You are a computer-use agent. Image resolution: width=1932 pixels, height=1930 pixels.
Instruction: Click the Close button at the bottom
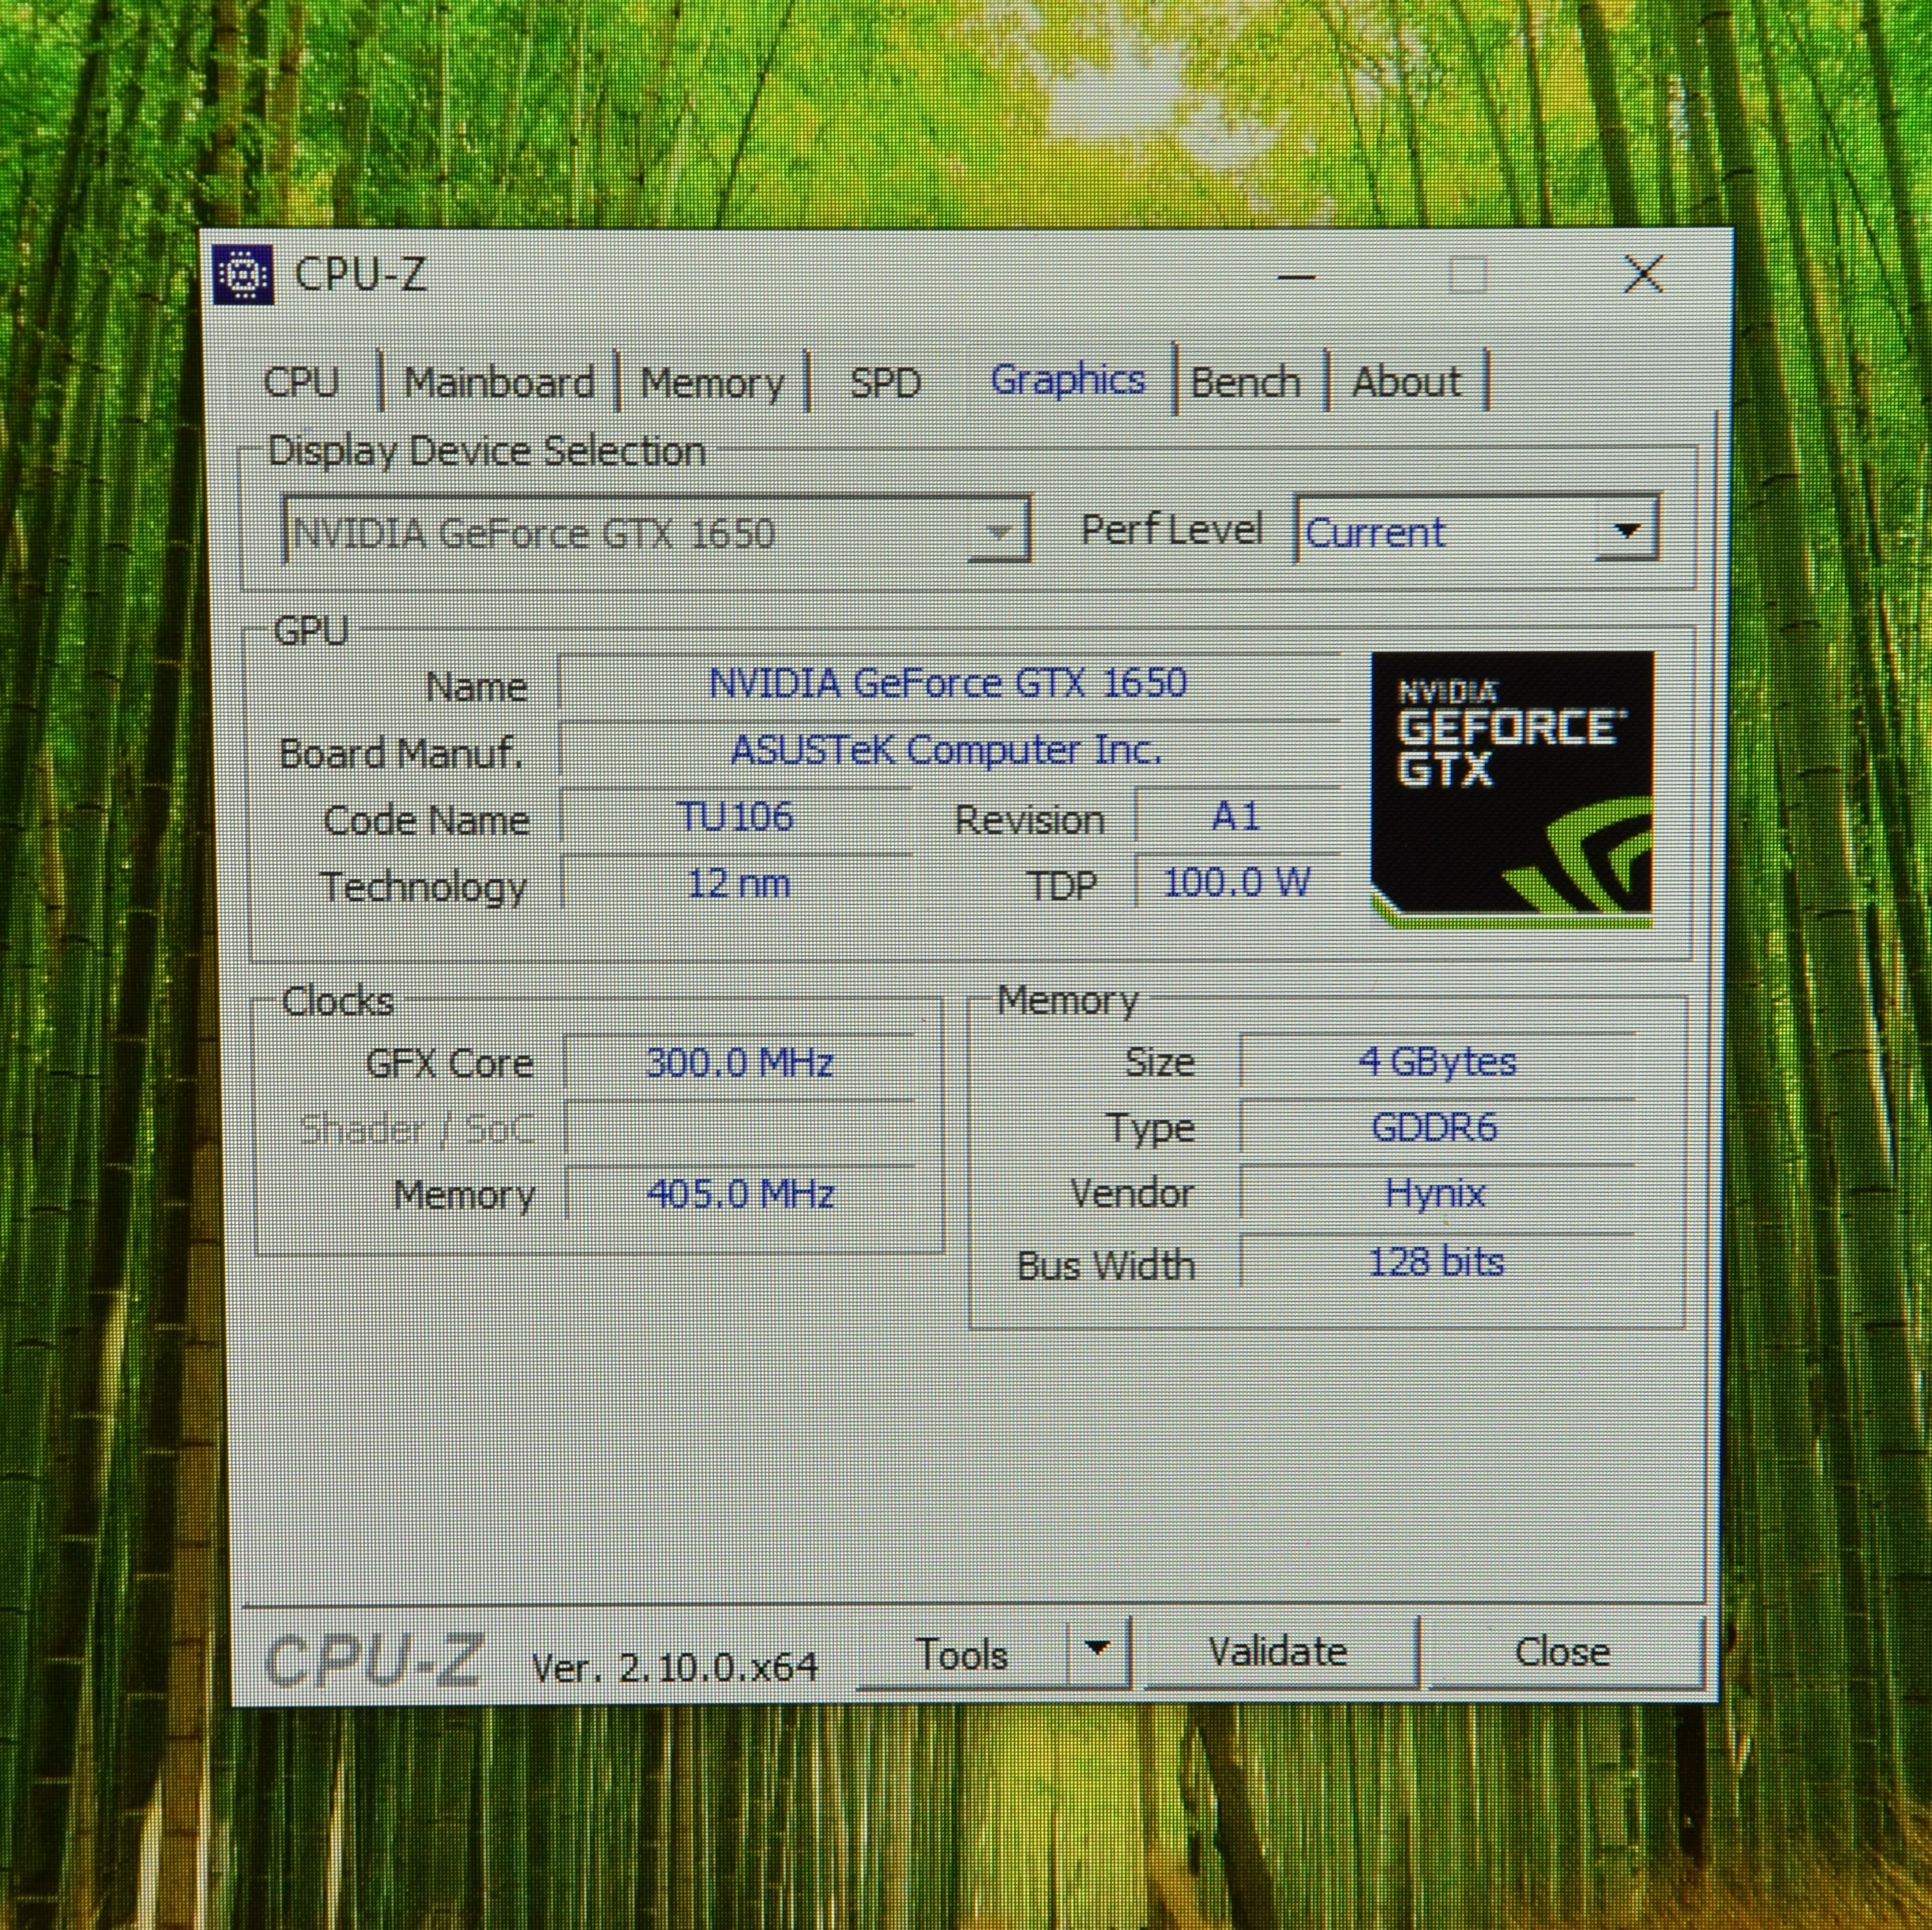coord(1563,1652)
